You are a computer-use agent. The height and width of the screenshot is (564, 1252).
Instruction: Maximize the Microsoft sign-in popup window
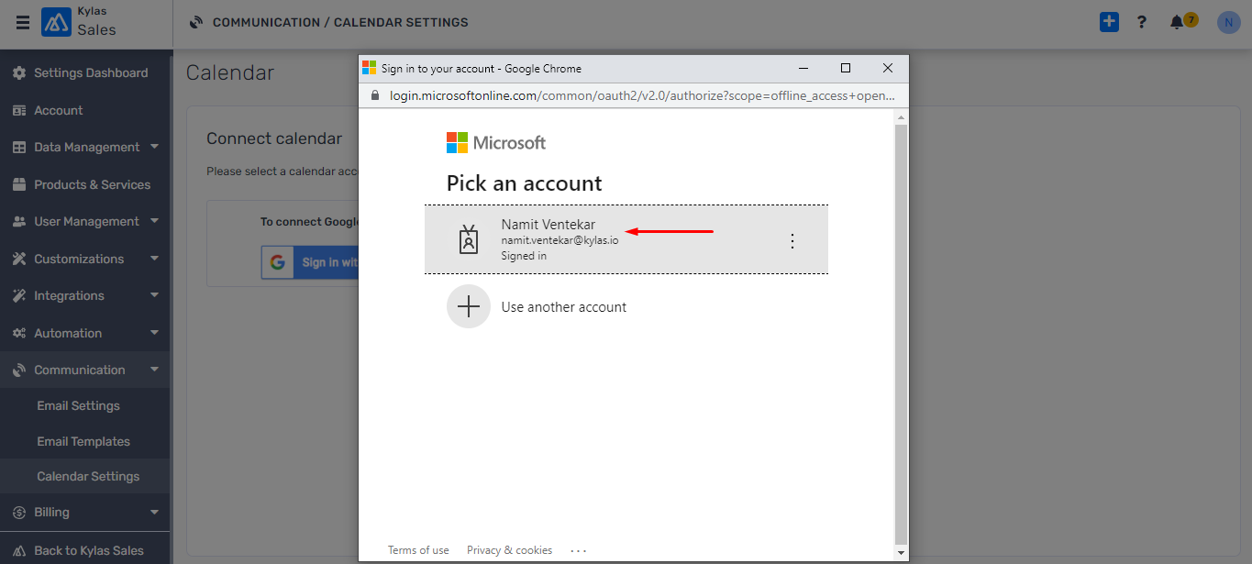point(846,68)
